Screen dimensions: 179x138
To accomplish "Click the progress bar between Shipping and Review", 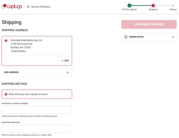I will coord(163,6).
